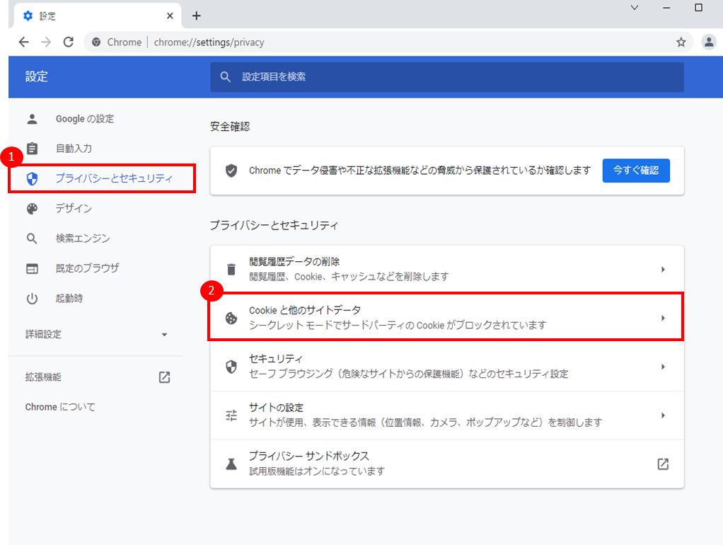Click the forward navigation arrow
Screen dimensions: 723x545
coord(46,42)
